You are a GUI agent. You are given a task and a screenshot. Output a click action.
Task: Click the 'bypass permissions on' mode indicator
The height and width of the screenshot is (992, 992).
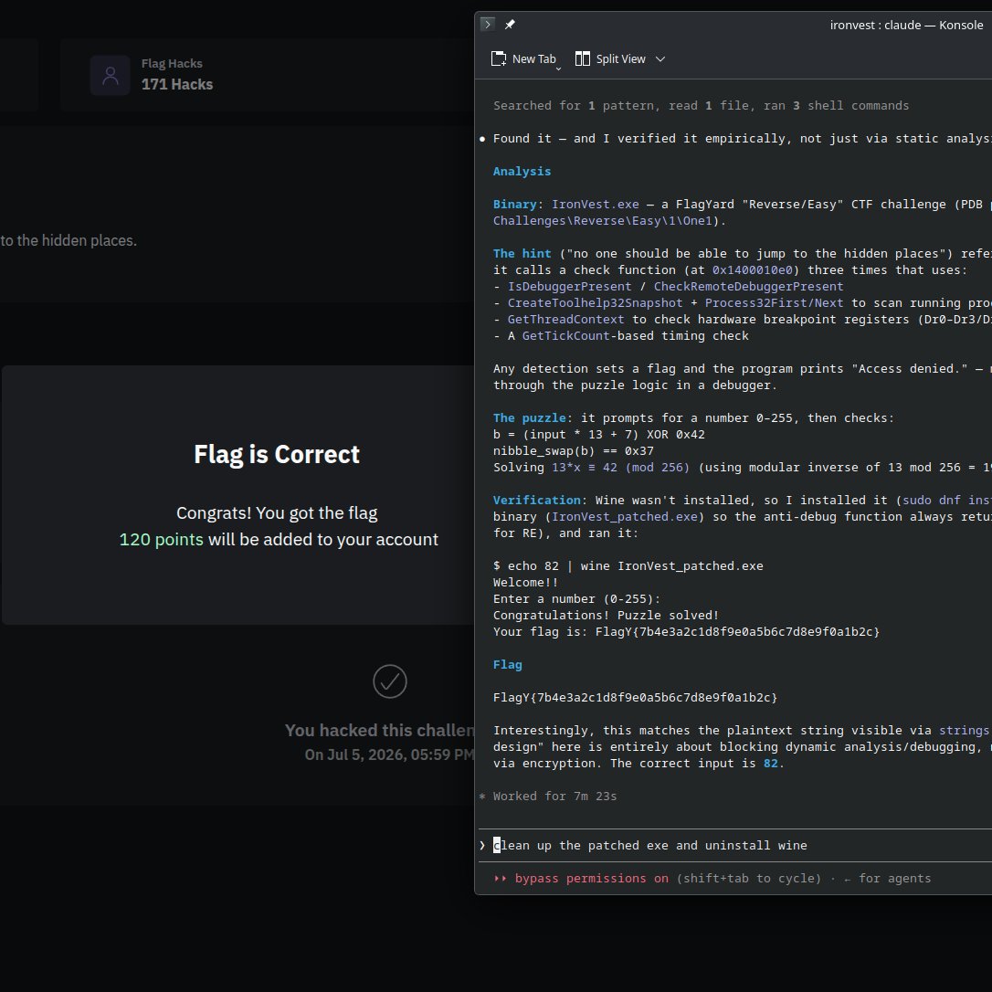click(x=591, y=879)
